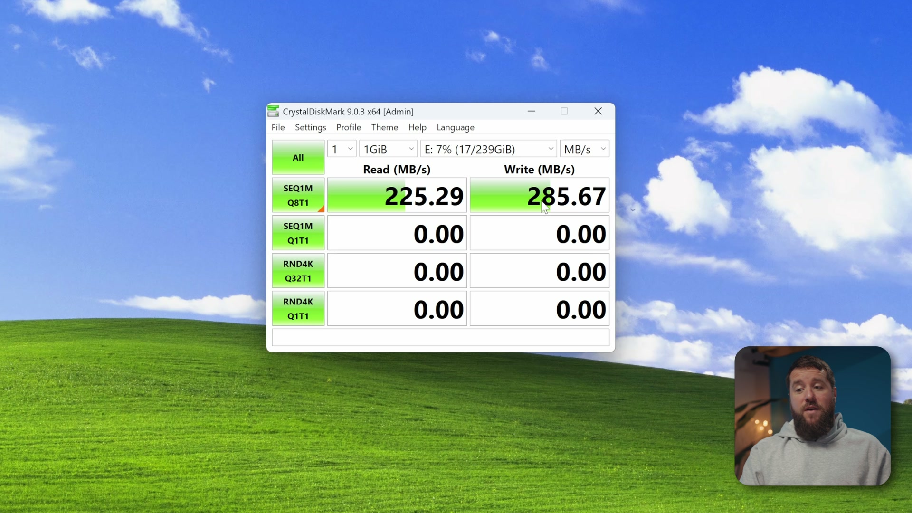Open the Settings menu
The image size is (912, 513).
point(311,127)
